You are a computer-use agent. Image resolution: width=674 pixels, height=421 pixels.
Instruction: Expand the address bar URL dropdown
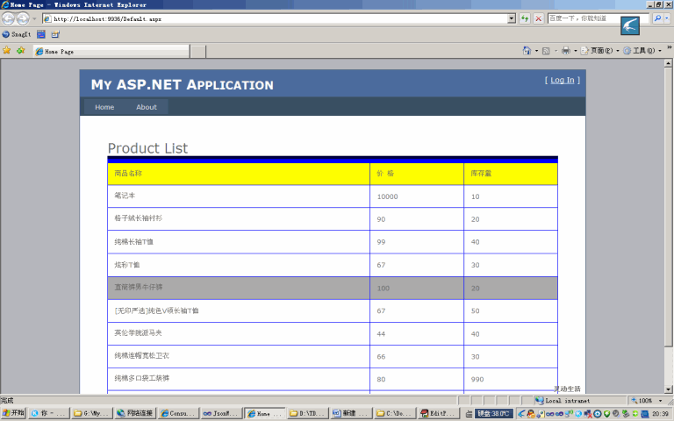click(512, 18)
